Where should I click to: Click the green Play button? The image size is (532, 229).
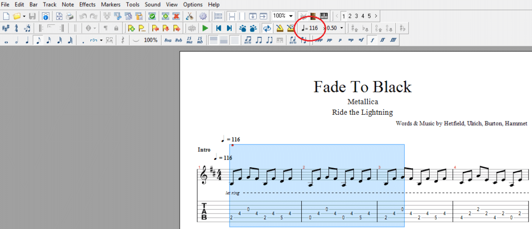coord(205,28)
